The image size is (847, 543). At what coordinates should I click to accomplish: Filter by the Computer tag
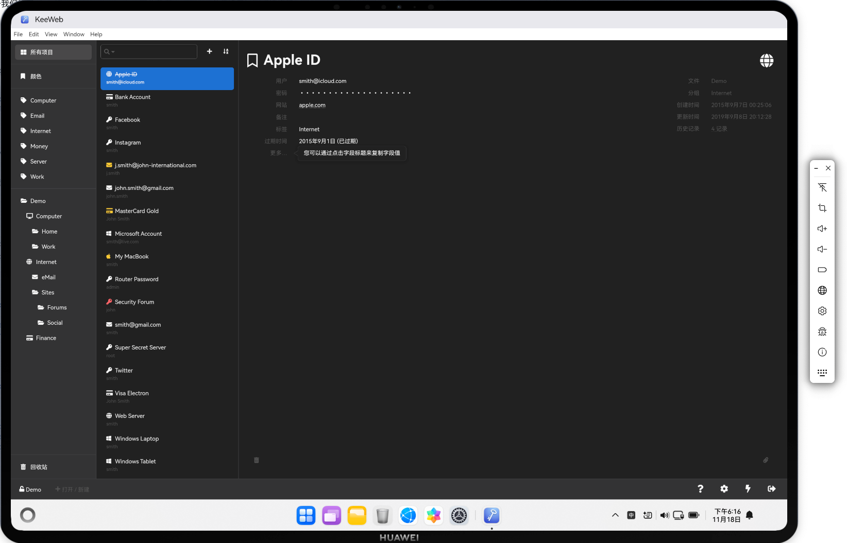pos(53,100)
